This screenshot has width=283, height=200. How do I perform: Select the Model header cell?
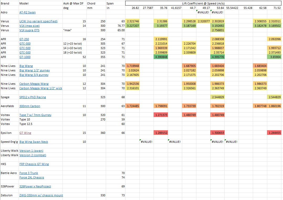tap(41, 3)
